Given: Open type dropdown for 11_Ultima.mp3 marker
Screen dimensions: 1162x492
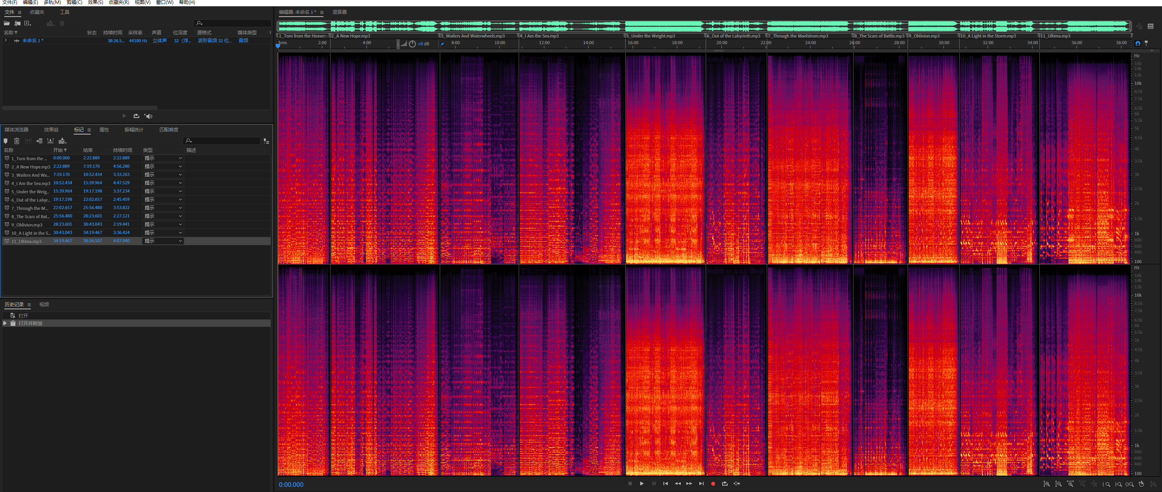Looking at the screenshot, I should pyautogui.click(x=163, y=241).
